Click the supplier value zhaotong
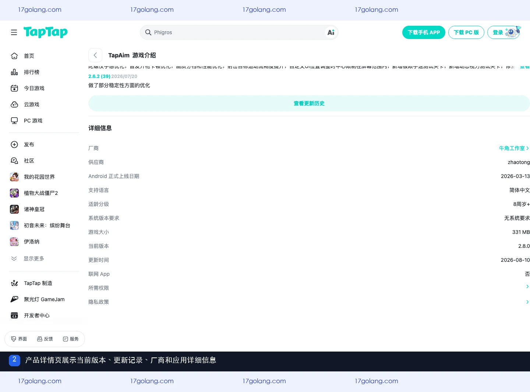 click(519, 162)
